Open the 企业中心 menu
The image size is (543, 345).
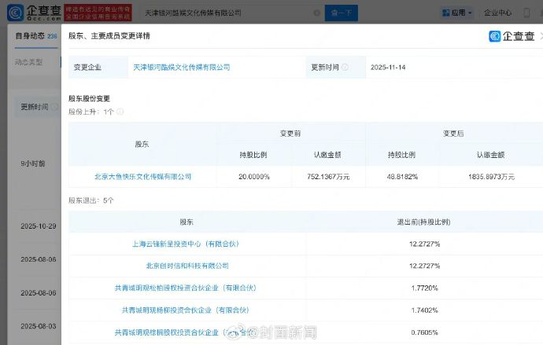pyautogui.click(x=497, y=13)
